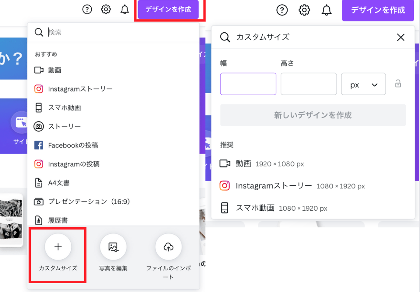Open help icon in left panel header
Image resolution: width=420 pixels, height=292 pixels.
pyautogui.click(x=87, y=9)
